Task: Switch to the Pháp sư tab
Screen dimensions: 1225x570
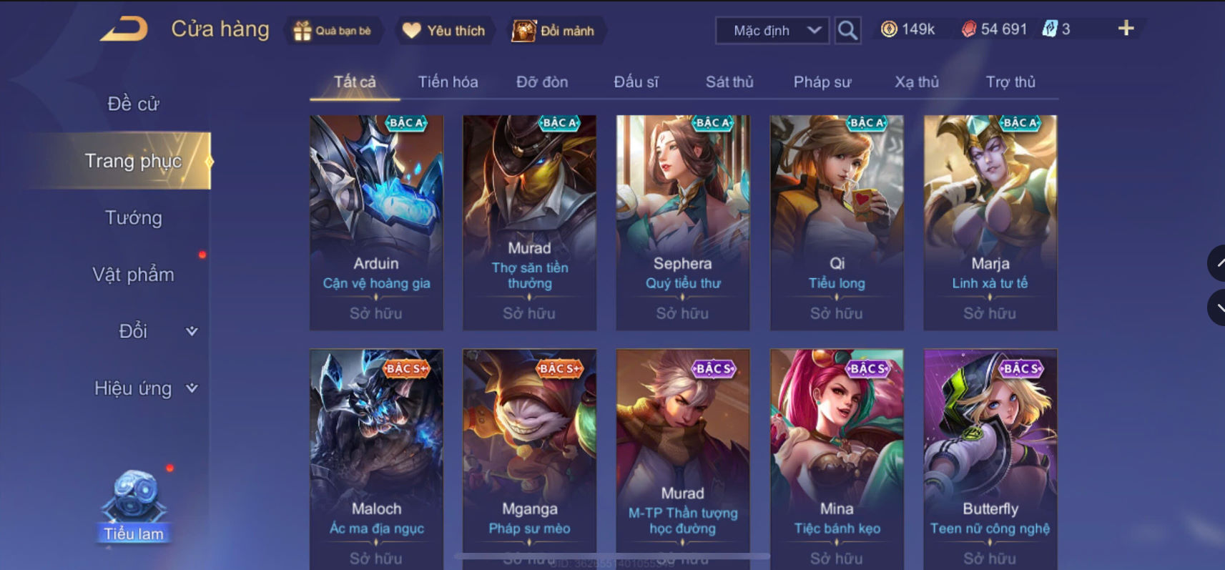Action: click(x=822, y=82)
